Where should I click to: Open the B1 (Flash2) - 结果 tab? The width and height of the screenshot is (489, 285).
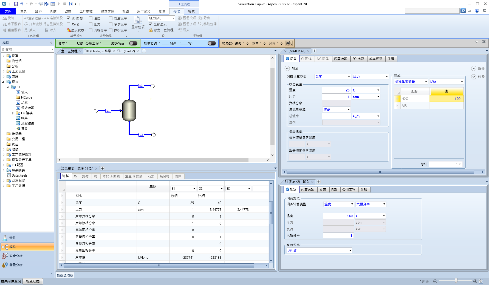point(98,51)
